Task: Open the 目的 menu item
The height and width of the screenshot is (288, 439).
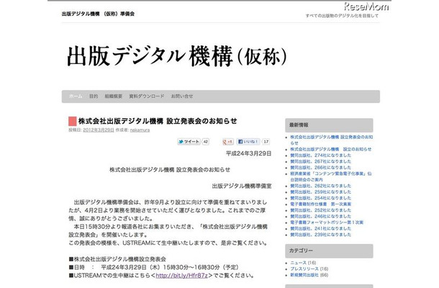Action: click(94, 96)
